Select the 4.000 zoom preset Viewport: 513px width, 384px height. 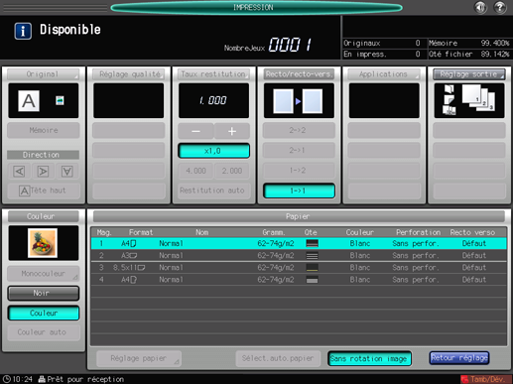point(195,171)
